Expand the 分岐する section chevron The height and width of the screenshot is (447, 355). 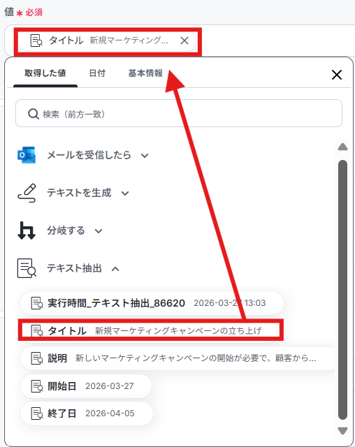coord(99,231)
